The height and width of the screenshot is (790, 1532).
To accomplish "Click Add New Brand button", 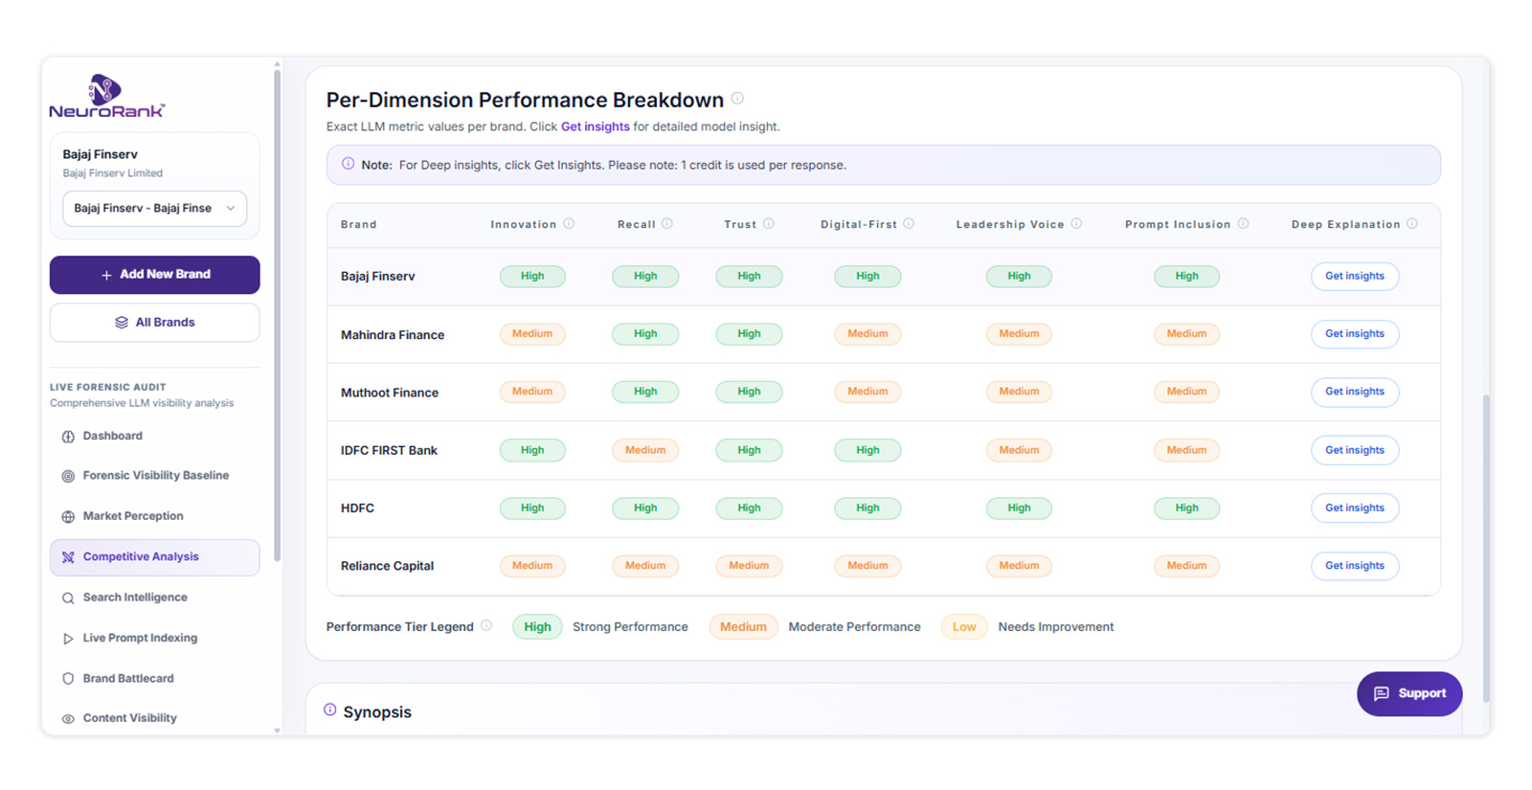I will pos(154,275).
